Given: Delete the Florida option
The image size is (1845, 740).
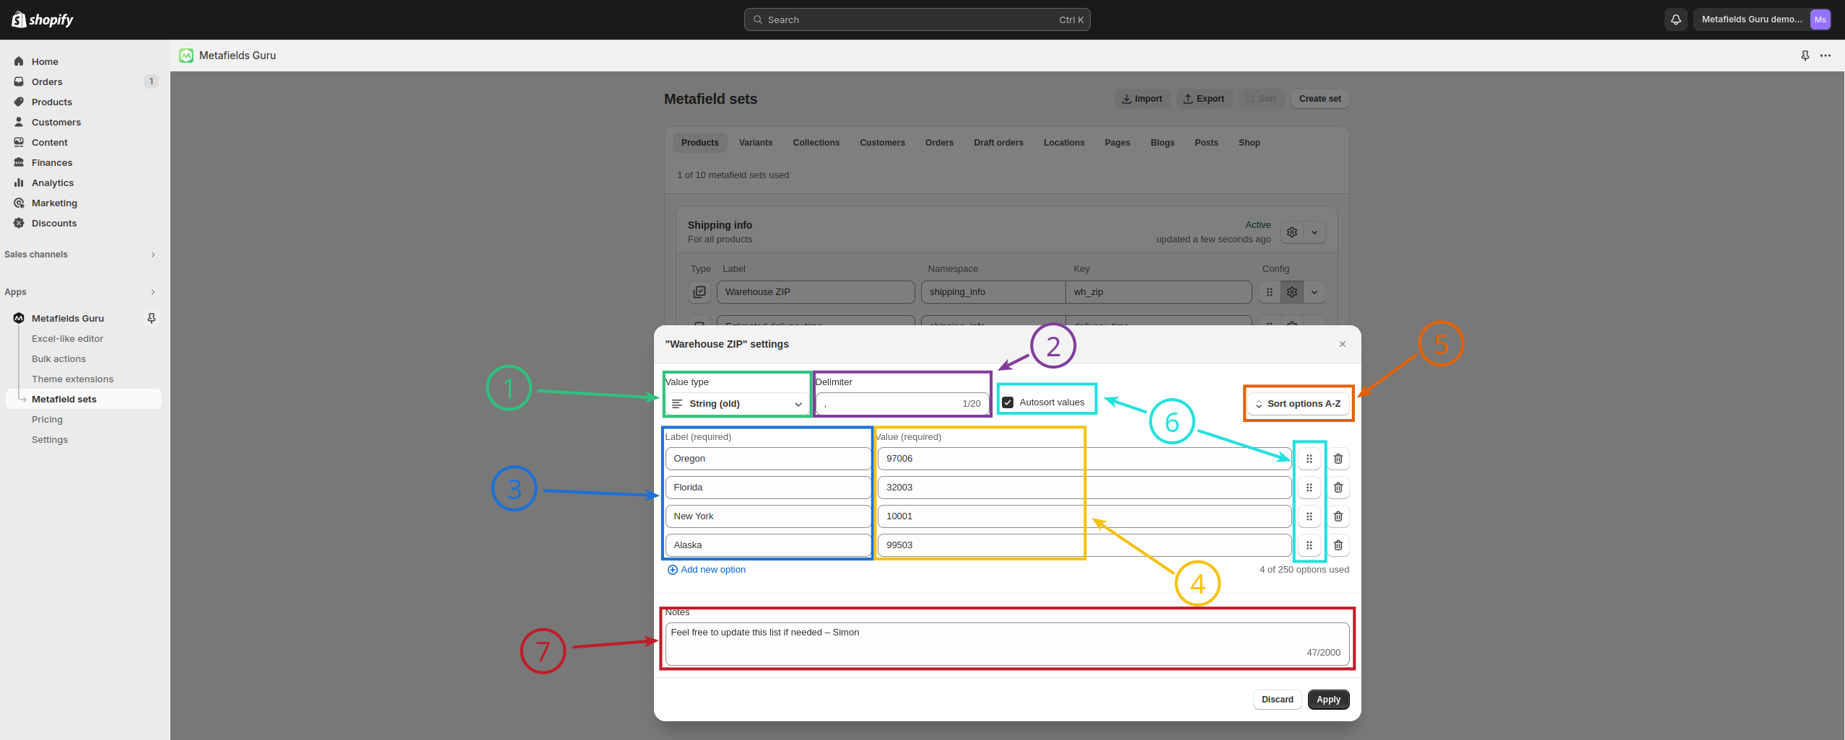Looking at the screenshot, I should pyautogui.click(x=1338, y=488).
